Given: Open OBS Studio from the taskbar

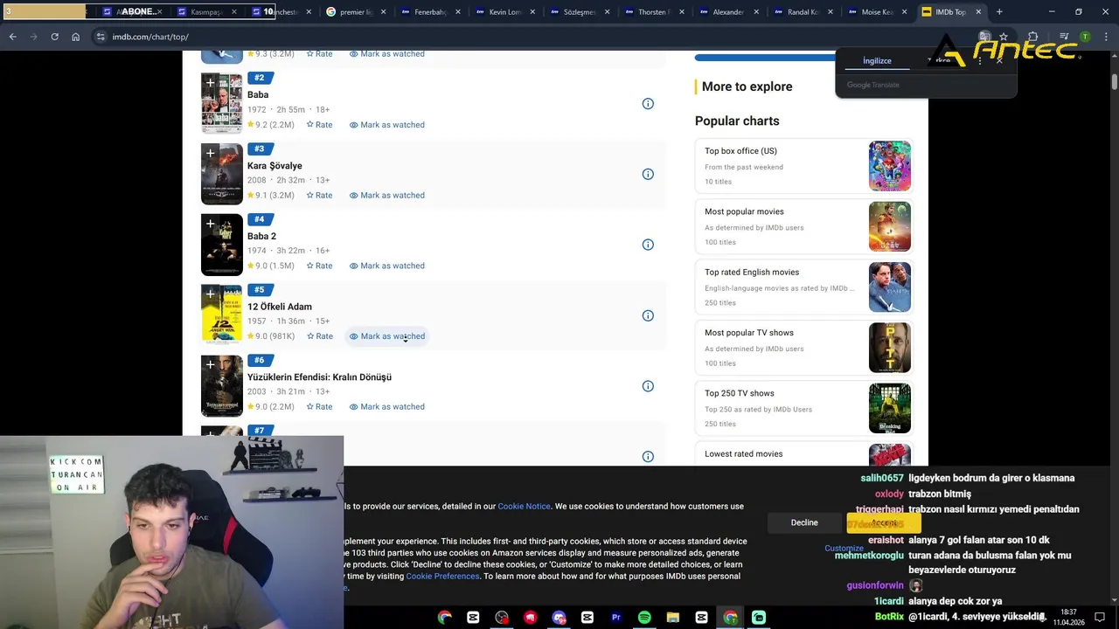Looking at the screenshot, I should coord(502,618).
